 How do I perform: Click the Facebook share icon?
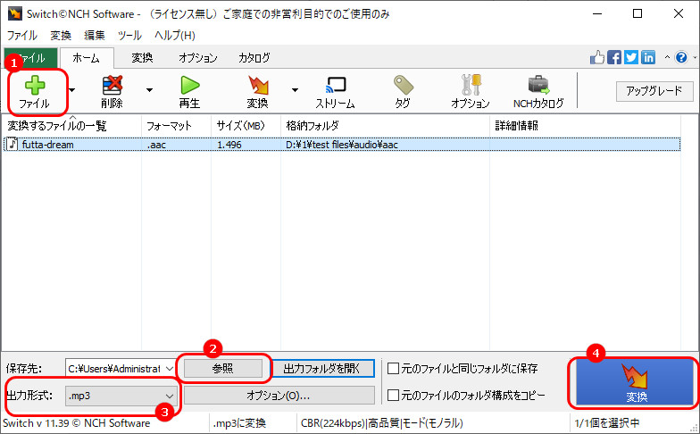pyautogui.click(x=614, y=57)
